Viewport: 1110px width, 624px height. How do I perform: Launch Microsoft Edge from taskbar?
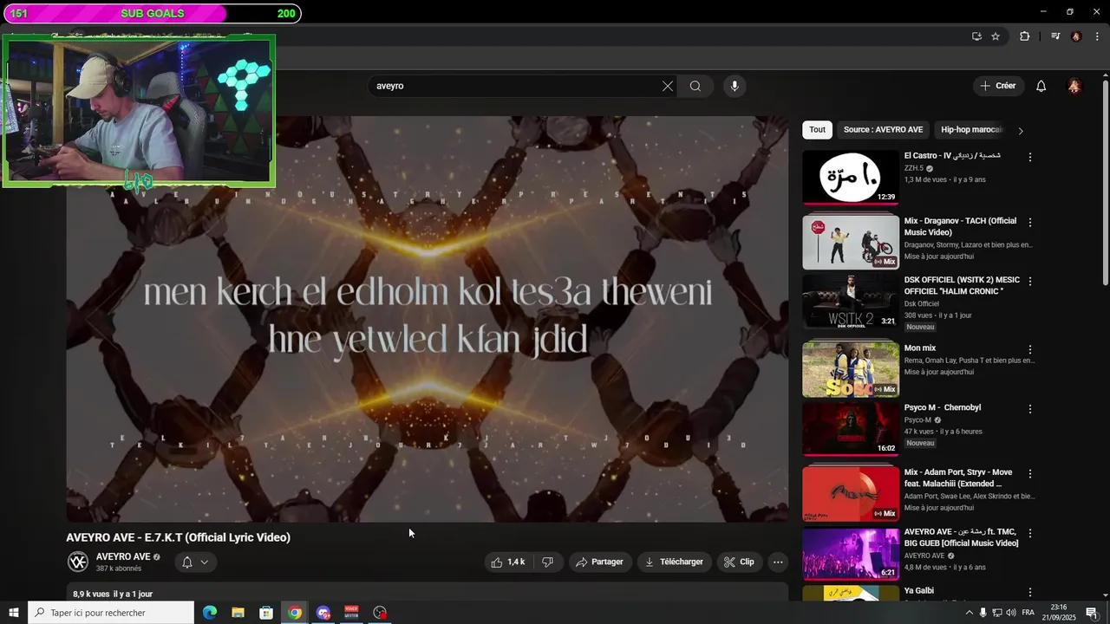click(x=210, y=613)
